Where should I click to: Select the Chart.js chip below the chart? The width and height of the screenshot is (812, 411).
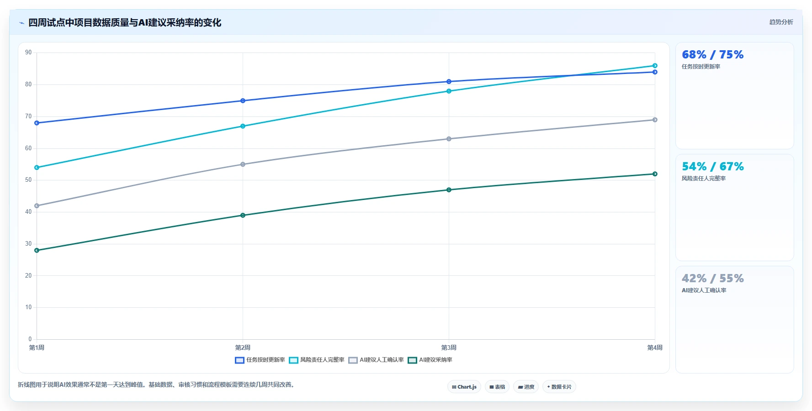point(464,387)
